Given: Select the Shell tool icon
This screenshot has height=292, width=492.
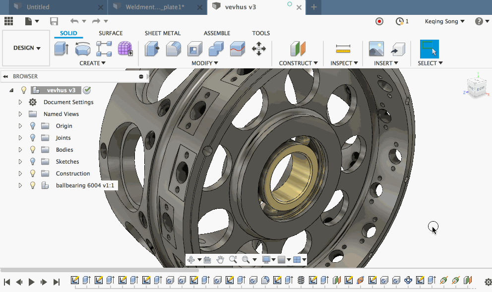Looking at the screenshot, I should (x=194, y=49).
